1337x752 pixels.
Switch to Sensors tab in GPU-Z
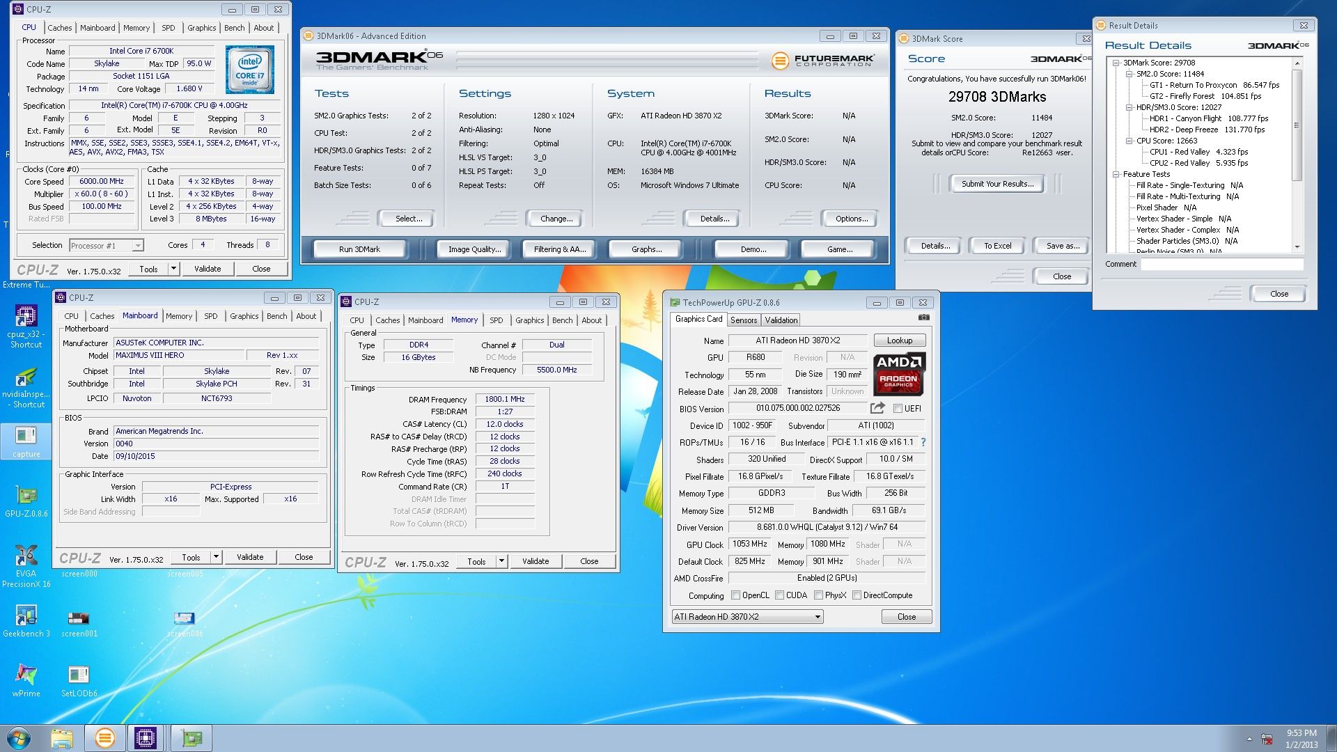point(743,320)
